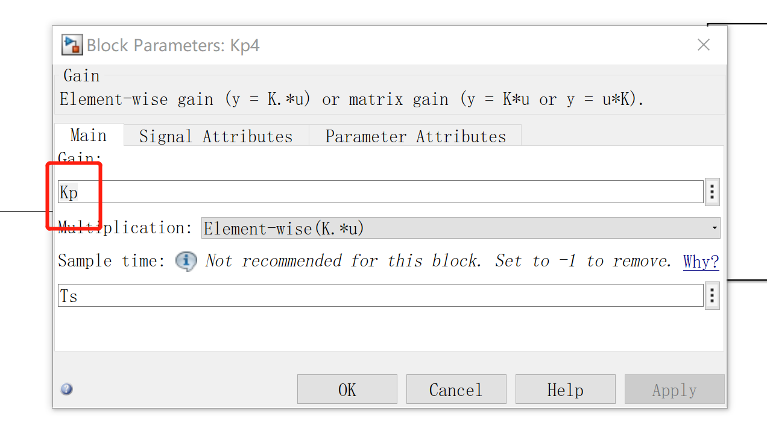This screenshot has height=437, width=767.
Task: Select the Main tab
Action: pyautogui.click(x=88, y=136)
